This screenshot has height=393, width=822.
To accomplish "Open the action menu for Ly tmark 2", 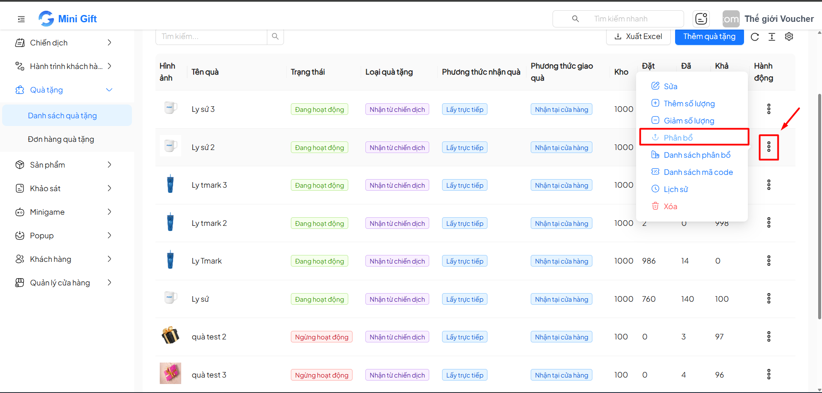I will click(769, 222).
